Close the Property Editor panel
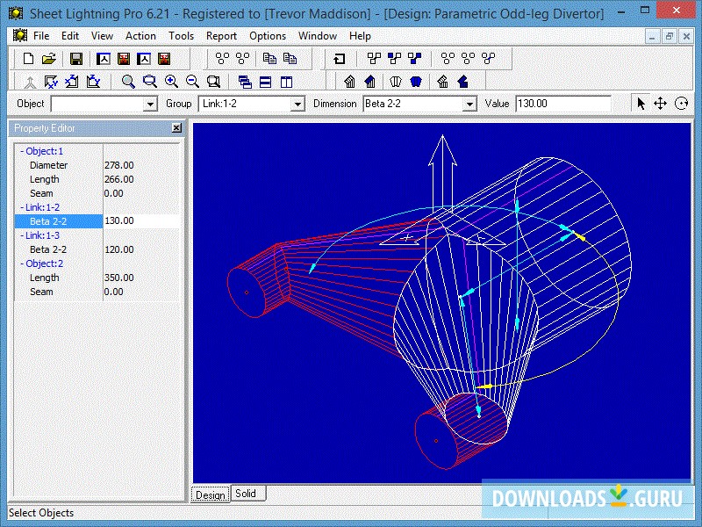This screenshot has width=702, height=527. click(176, 127)
